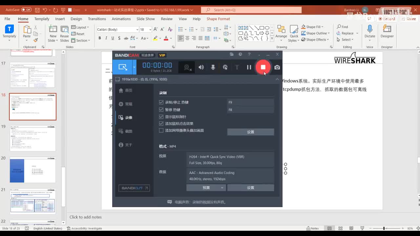Select slide 19 thumbnail
Screen dimensions: 420x236
[33, 138]
